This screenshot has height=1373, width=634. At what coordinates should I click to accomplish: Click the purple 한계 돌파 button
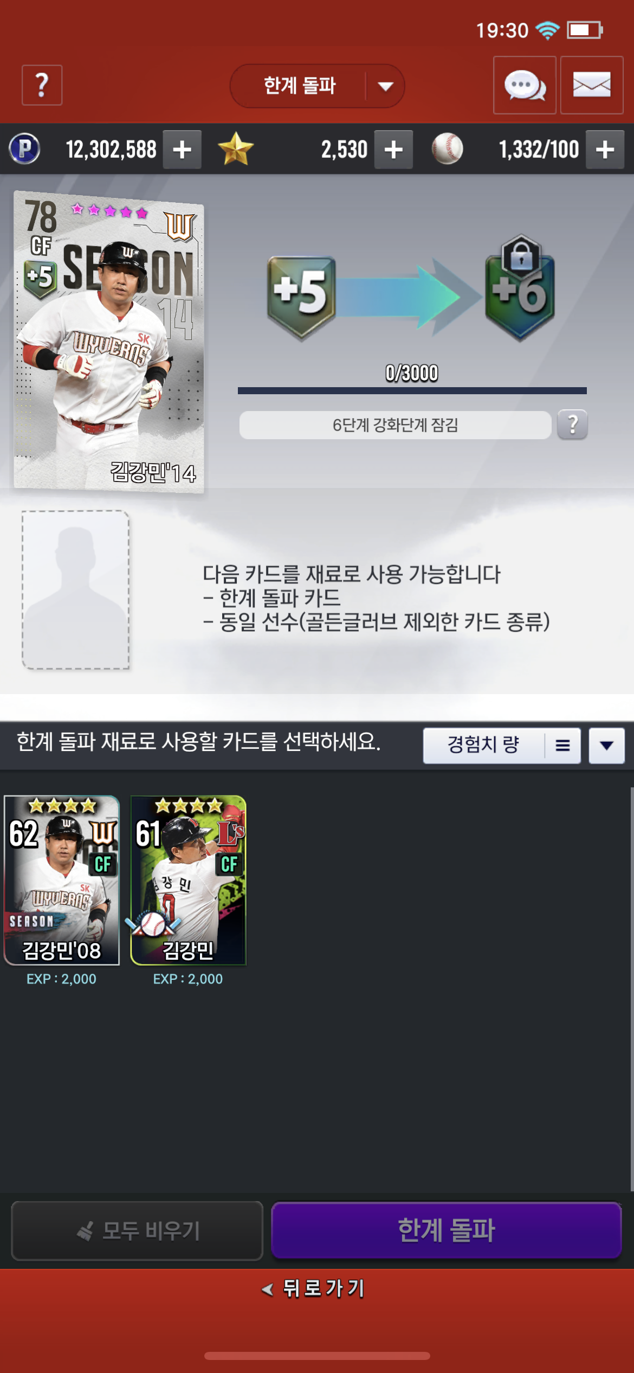tap(446, 1230)
